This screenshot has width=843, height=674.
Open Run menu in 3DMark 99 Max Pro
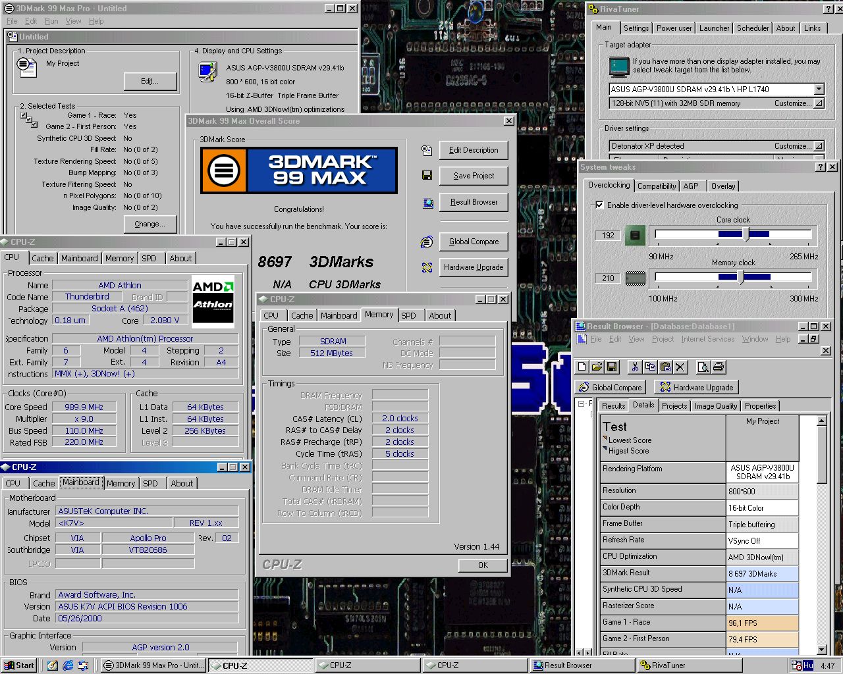click(x=51, y=21)
